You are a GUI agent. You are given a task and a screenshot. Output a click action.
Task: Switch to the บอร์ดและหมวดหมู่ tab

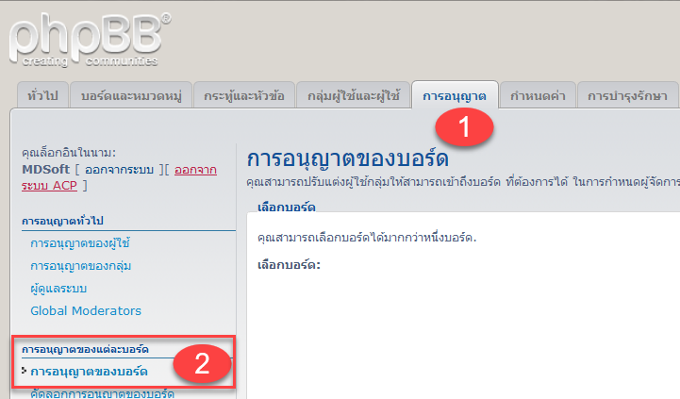(133, 96)
